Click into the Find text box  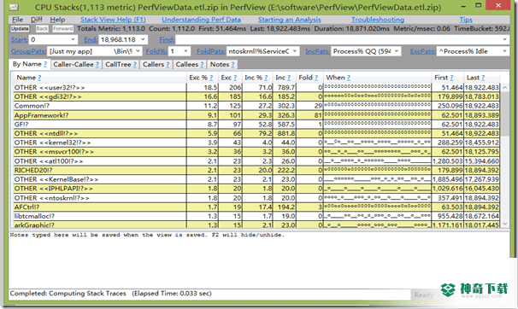(338, 39)
